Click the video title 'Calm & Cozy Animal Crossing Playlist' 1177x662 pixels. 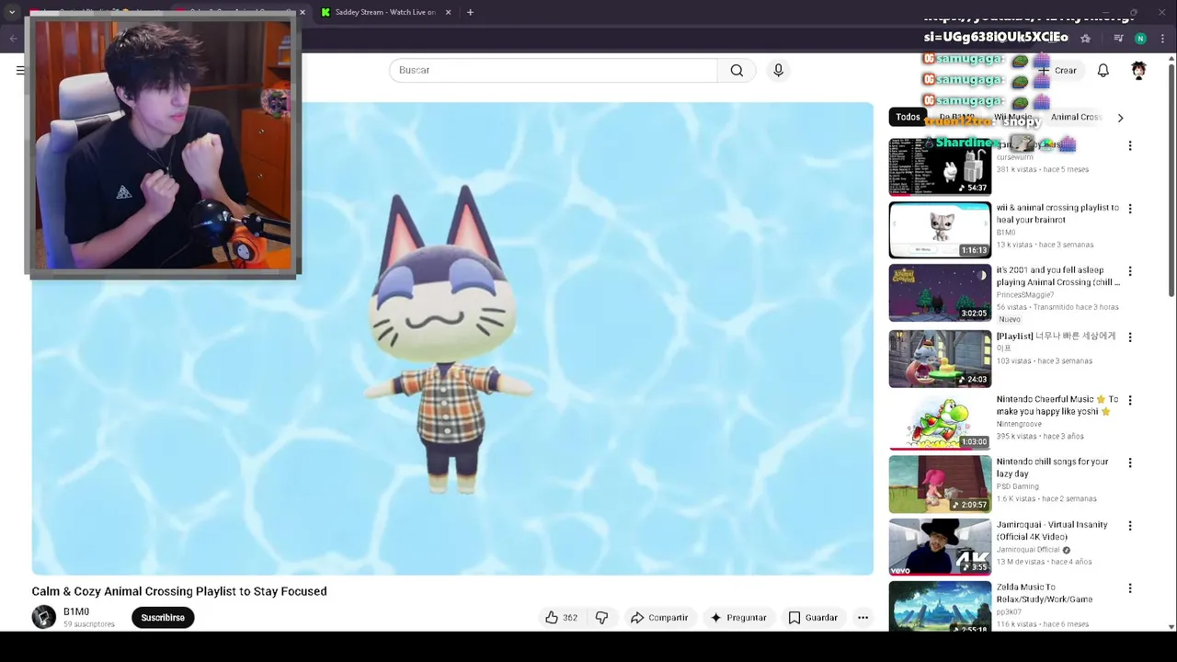(x=179, y=591)
